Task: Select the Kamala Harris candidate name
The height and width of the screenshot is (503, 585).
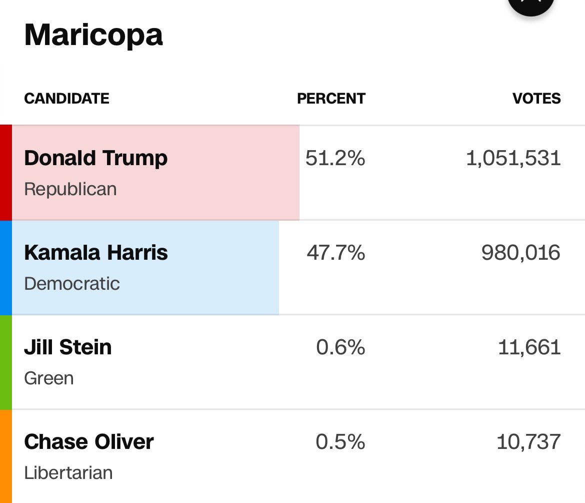Action: [95, 252]
